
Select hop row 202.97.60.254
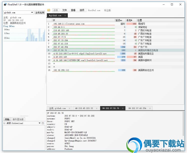(x=115, y=47)
